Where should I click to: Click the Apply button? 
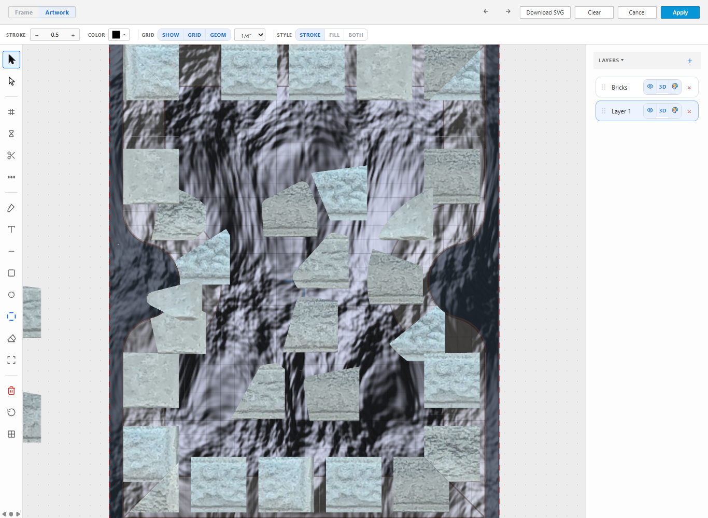click(x=680, y=12)
